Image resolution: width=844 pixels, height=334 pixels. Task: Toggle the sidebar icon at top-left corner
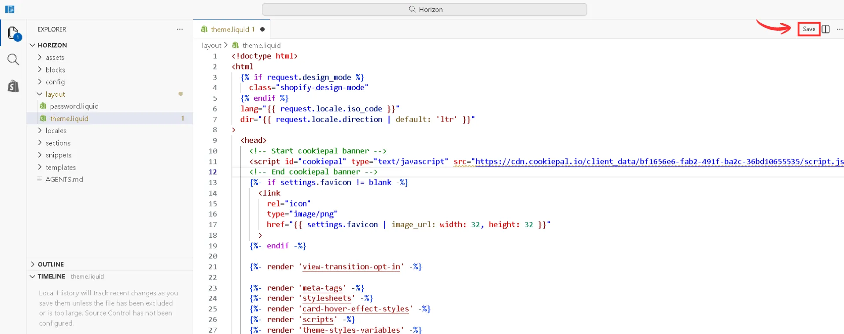pyautogui.click(x=10, y=9)
